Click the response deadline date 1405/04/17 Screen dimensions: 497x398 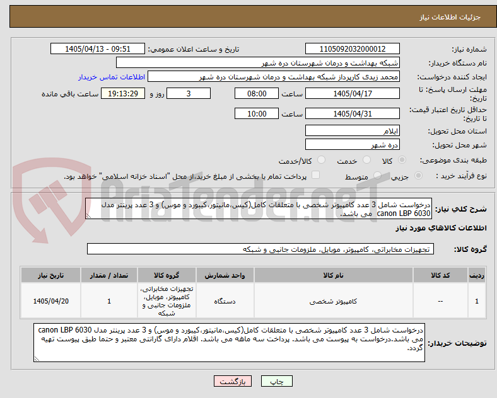[352, 93]
